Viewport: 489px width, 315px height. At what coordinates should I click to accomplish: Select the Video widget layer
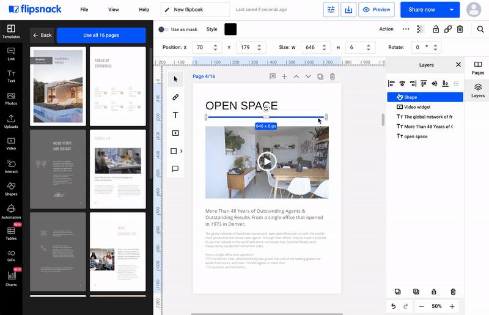425,107
